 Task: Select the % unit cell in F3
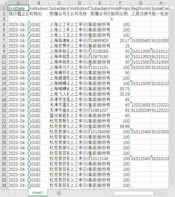click(x=120, y=19)
